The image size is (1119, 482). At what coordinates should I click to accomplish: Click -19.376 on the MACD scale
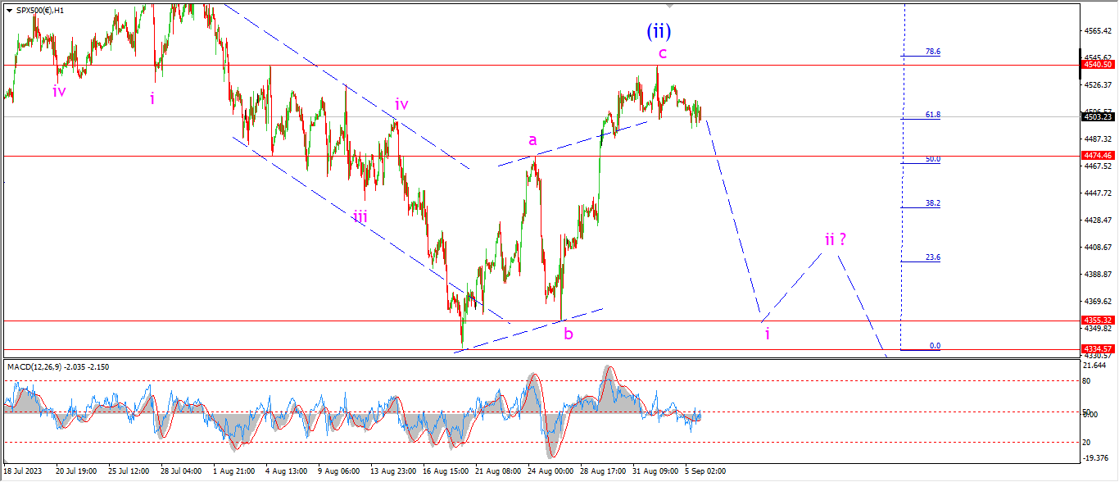[x=1098, y=457]
